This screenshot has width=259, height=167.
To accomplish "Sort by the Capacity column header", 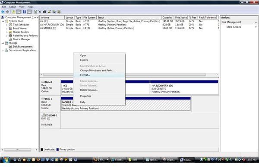I will (167, 18).
